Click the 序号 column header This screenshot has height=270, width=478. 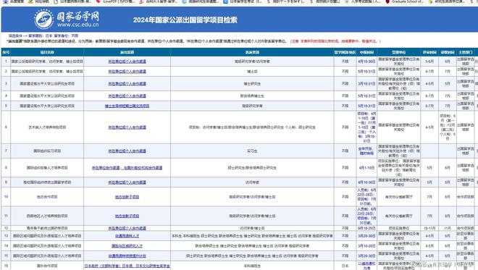click(6, 52)
